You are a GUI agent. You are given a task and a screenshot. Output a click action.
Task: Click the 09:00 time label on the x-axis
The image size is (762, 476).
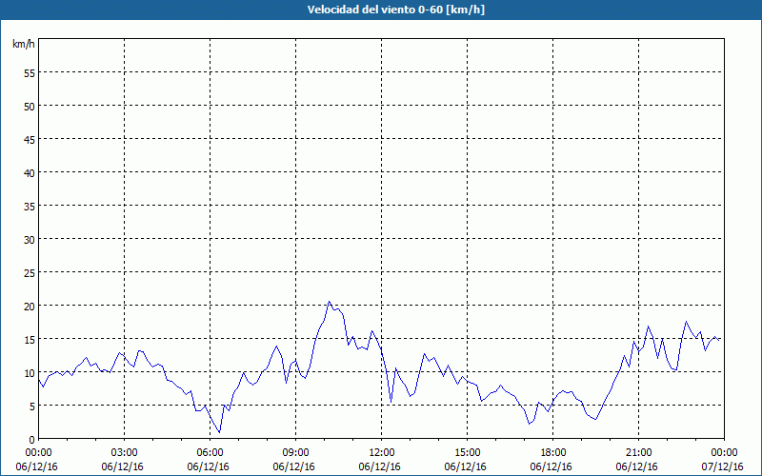tap(295, 453)
